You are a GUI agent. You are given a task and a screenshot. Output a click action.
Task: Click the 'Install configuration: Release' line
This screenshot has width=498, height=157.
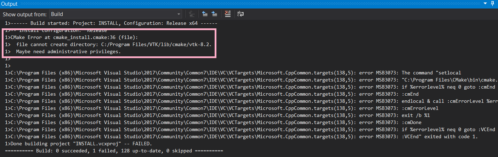[56, 30]
